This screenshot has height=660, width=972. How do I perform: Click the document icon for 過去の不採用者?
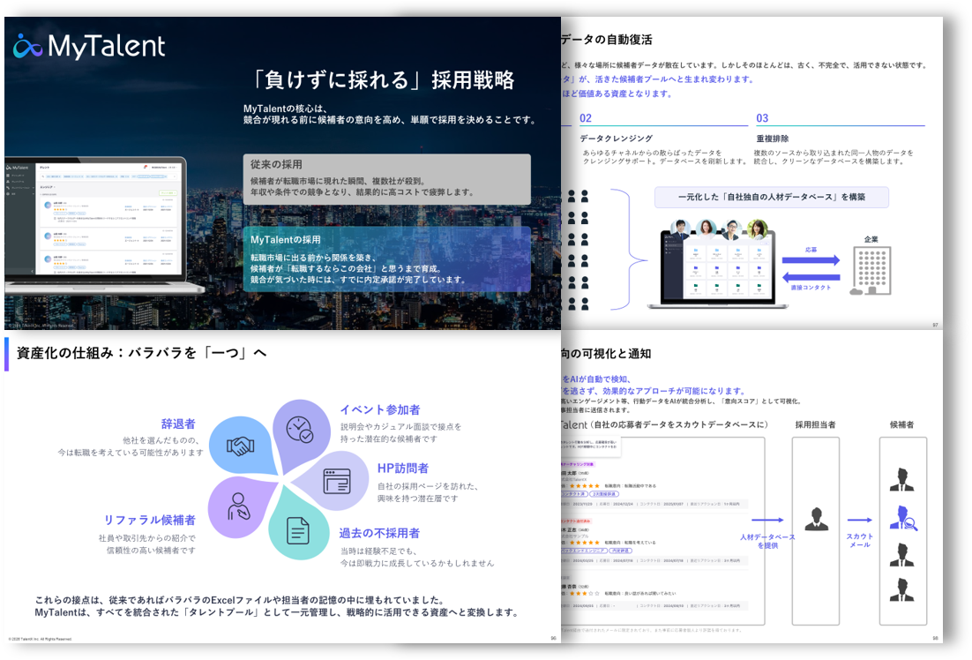298,531
